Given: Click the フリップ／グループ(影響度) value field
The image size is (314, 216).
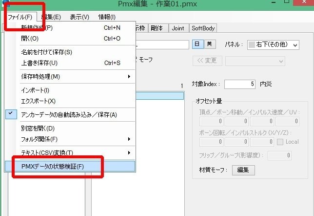Looking at the screenshot, I should pyautogui.click(x=279, y=155).
